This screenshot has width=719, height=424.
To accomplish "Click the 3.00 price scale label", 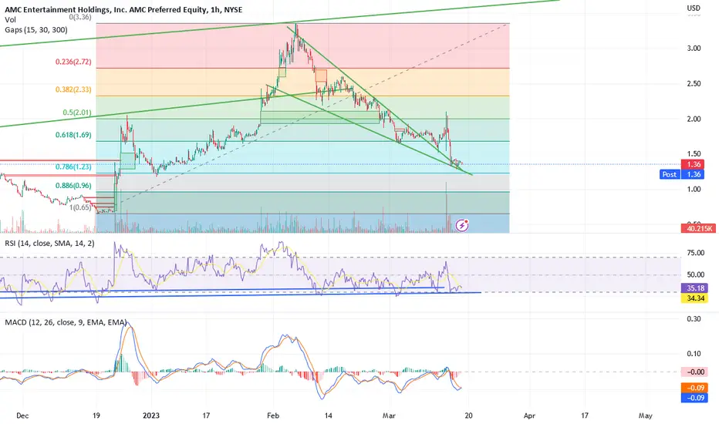I will pos(694,48).
